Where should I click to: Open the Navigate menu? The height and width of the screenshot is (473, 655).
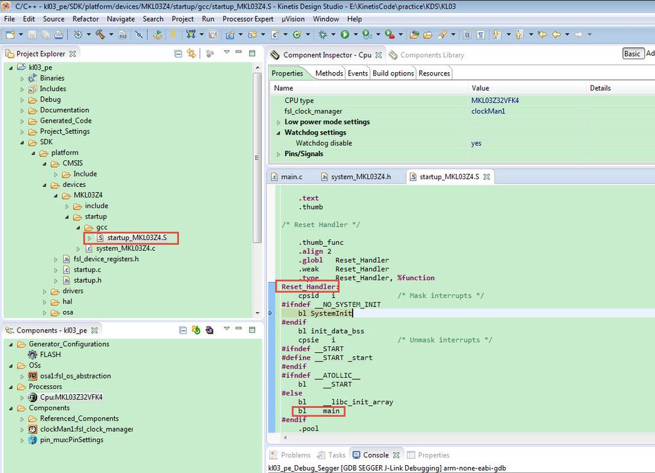click(121, 19)
